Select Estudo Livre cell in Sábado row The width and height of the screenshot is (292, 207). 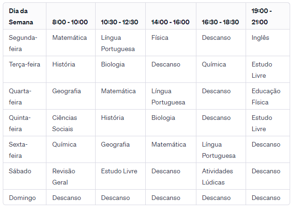(x=119, y=171)
